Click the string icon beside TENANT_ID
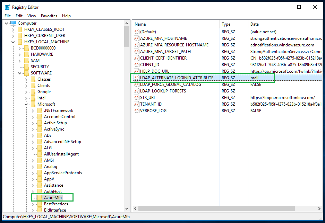The height and width of the screenshot is (223, 325). tap(137, 104)
